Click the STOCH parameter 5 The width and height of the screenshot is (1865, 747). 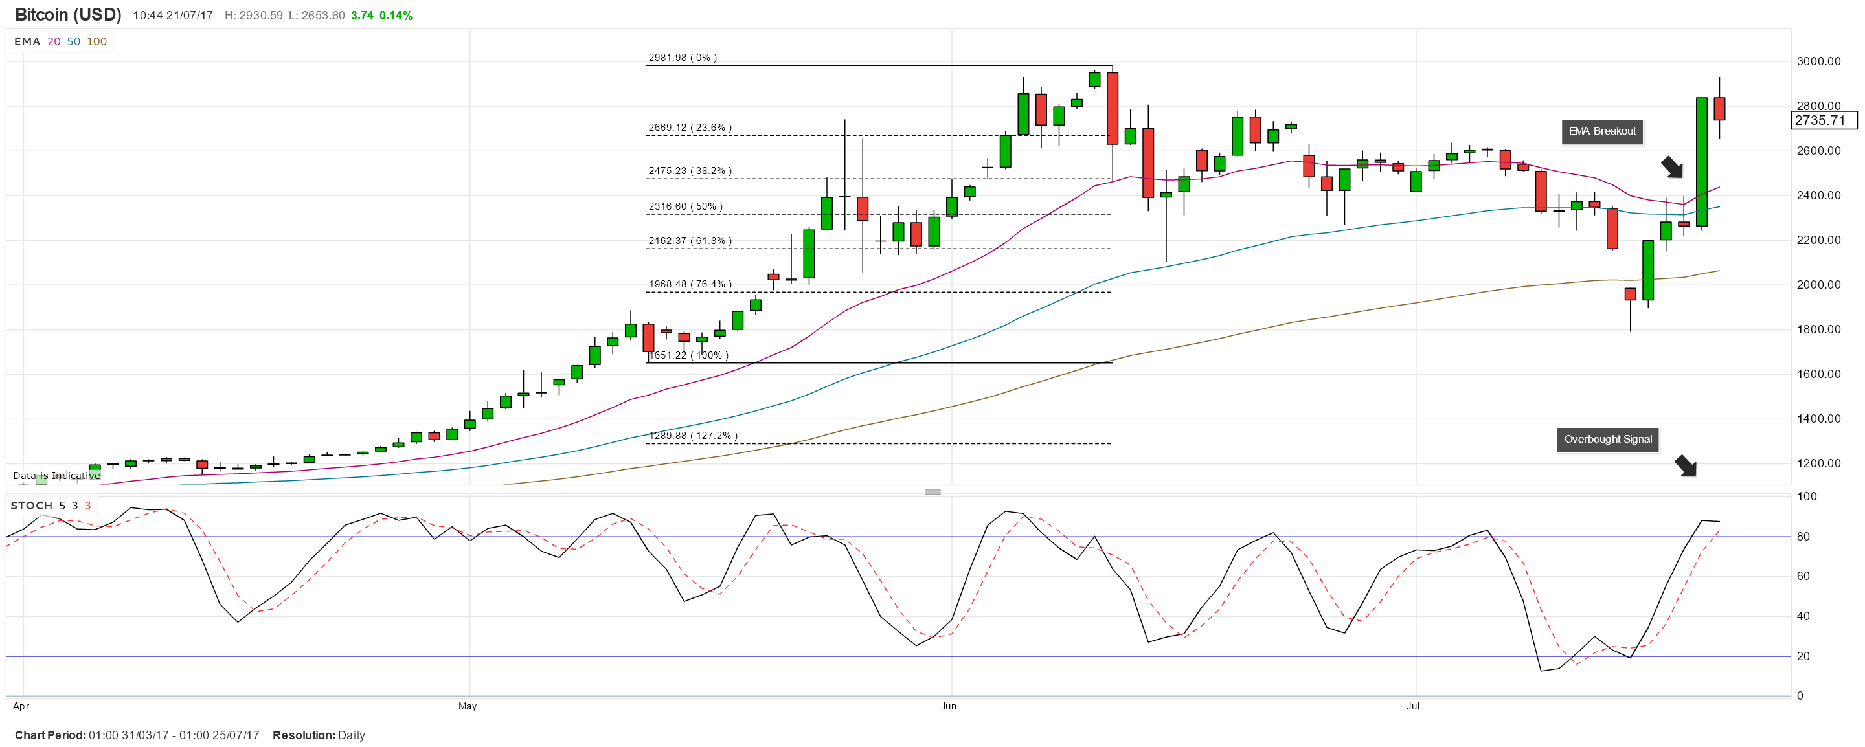[62, 506]
